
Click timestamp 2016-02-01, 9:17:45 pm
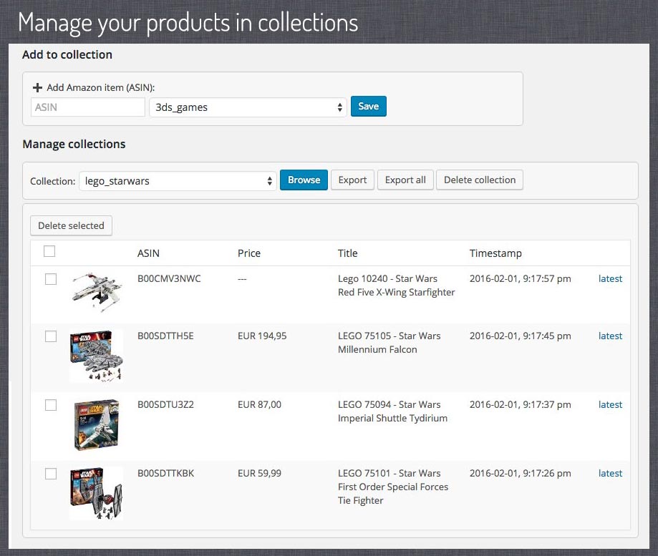(x=520, y=336)
